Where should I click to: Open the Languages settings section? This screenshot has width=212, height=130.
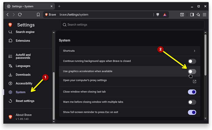point(23,66)
